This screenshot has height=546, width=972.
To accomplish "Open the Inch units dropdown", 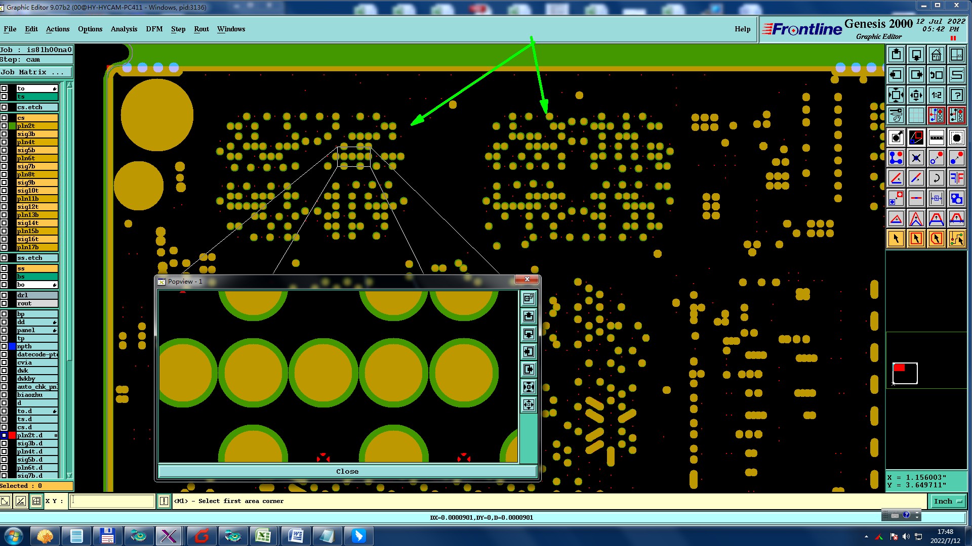I will pyautogui.click(x=947, y=501).
